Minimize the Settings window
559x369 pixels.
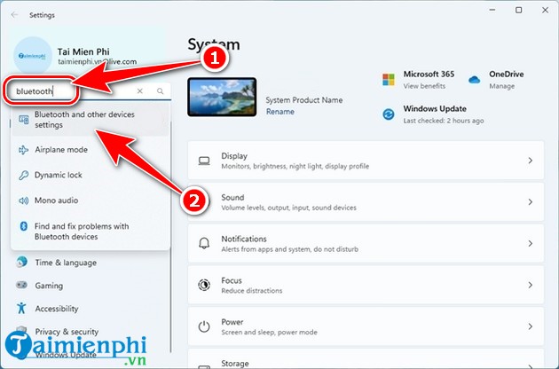[x=492, y=10]
